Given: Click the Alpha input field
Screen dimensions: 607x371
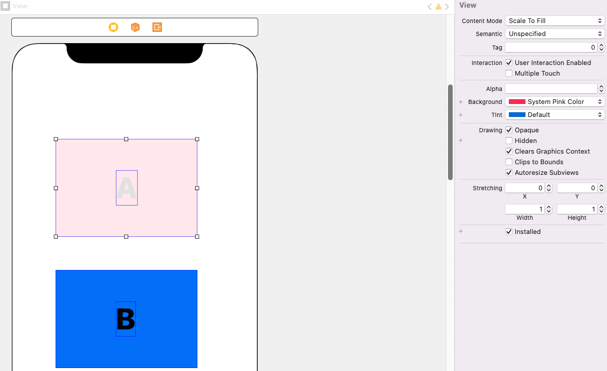Looking at the screenshot, I should point(551,89).
